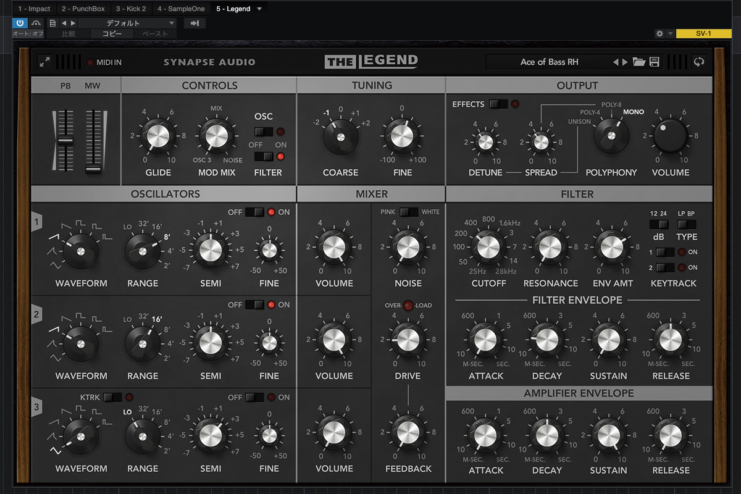The height and width of the screenshot is (494, 741).
Task: Open the Ace of Bass RH preset name menu
Action: (549, 62)
